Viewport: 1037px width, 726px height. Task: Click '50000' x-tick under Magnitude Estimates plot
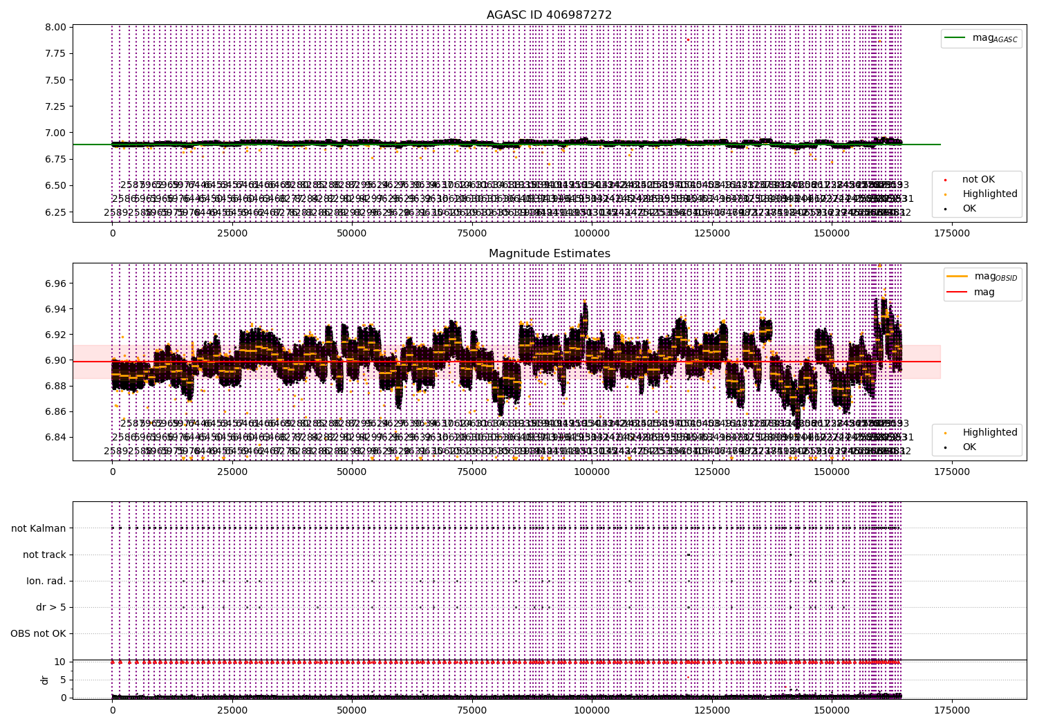pos(352,472)
